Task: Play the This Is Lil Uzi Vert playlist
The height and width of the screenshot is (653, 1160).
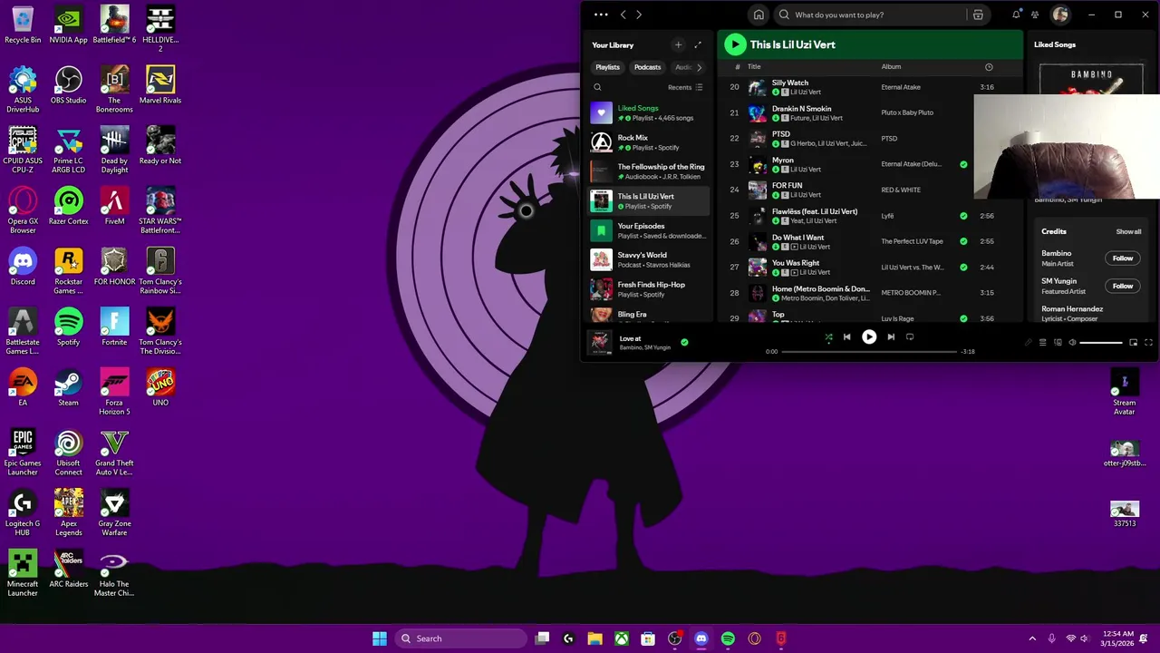Action: point(735,44)
